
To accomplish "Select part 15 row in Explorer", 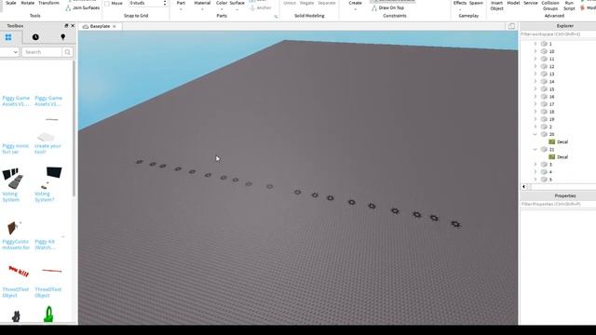I will 557,89.
